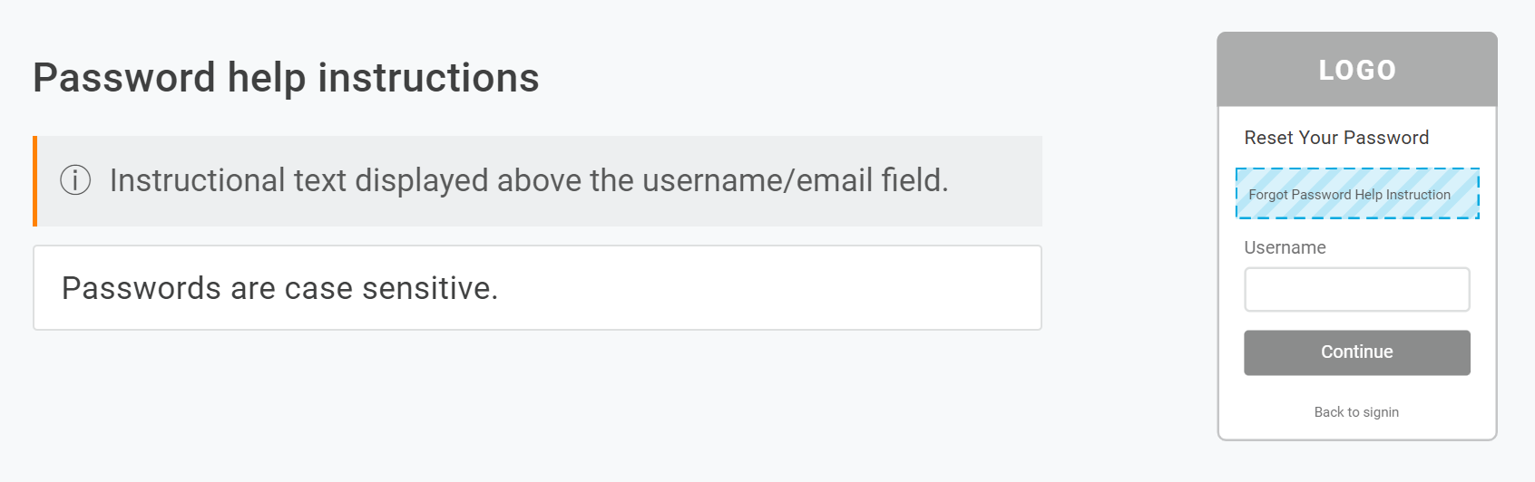Screen dimensions: 1535x482
Task: Click the word "sensitive." in the text box
Action: click(430, 288)
